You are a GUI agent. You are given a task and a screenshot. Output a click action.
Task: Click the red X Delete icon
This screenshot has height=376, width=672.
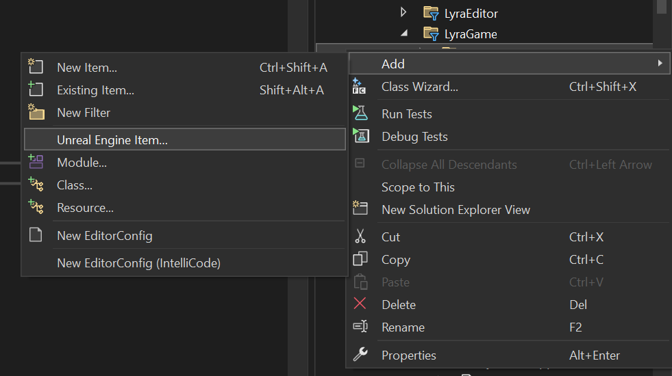[360, 304]
